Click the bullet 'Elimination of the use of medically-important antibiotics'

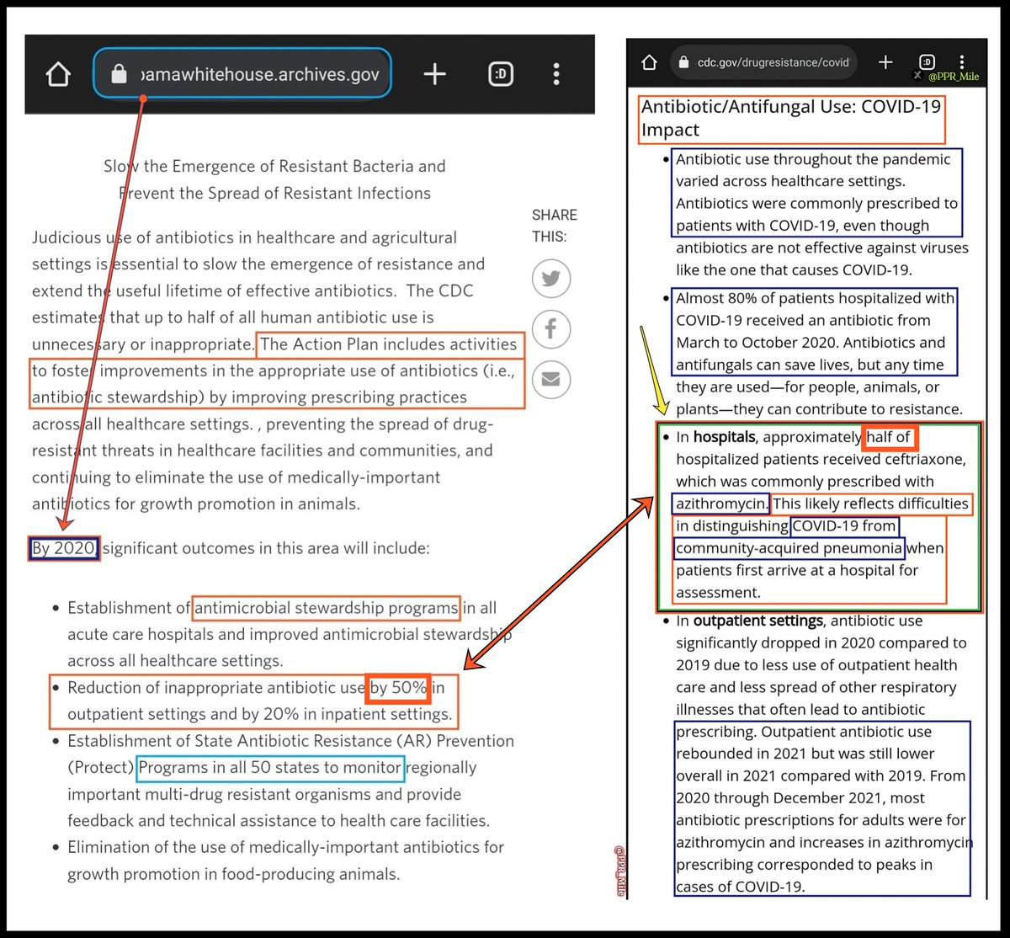coord(286,861)
